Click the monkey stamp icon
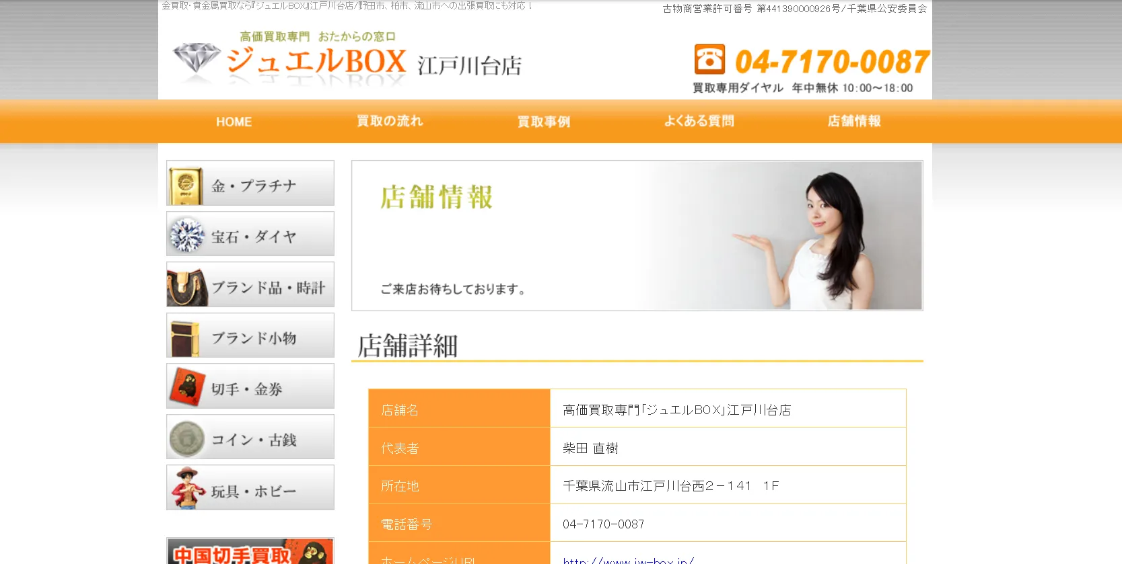 [x=186, y=387]
